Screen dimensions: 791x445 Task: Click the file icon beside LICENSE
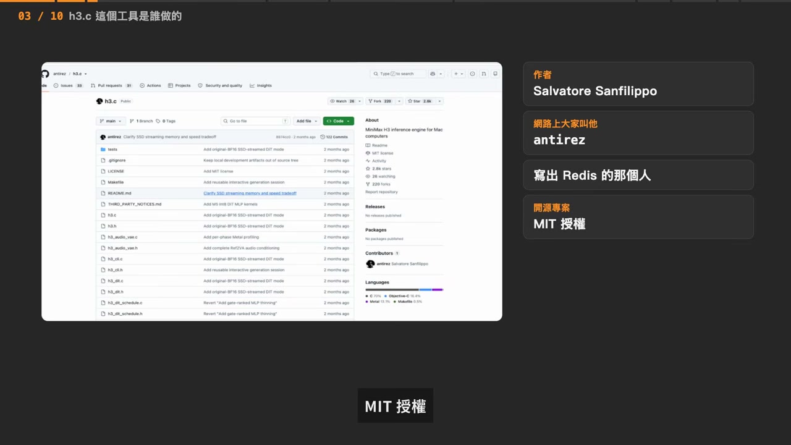pyautogui.click(x=103, y=171)
